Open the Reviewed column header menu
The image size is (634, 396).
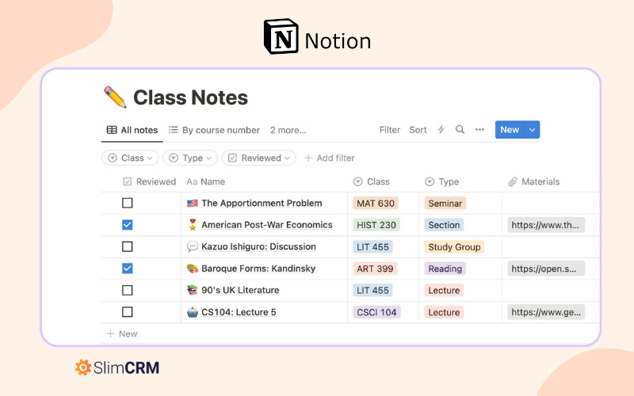click(149, 182)
